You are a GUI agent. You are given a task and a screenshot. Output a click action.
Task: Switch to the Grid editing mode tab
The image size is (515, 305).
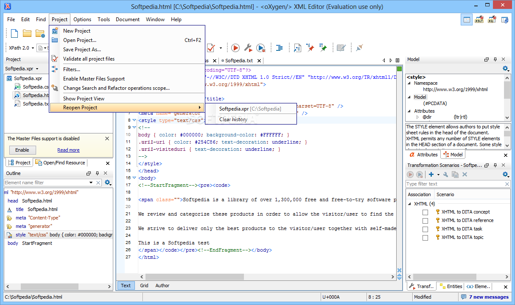pos(144,286)
